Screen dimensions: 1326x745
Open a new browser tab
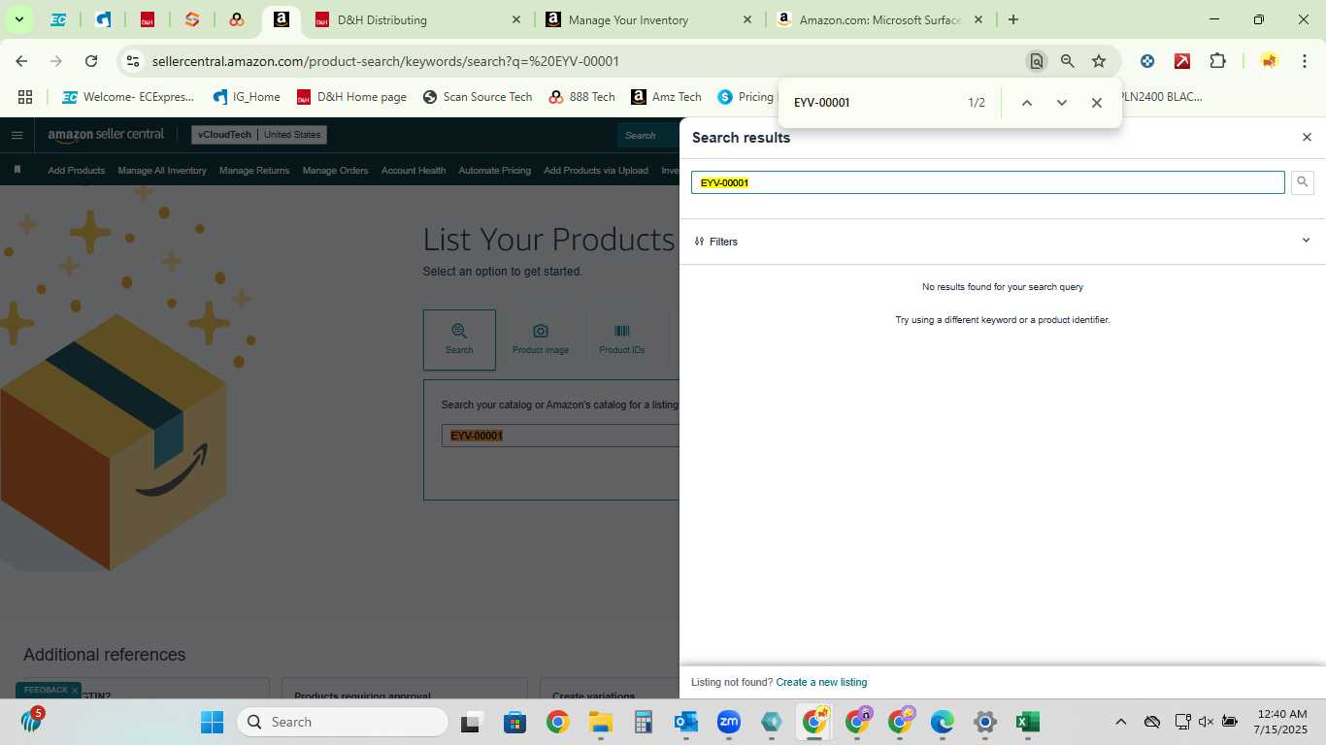(x=1013, y=19)
